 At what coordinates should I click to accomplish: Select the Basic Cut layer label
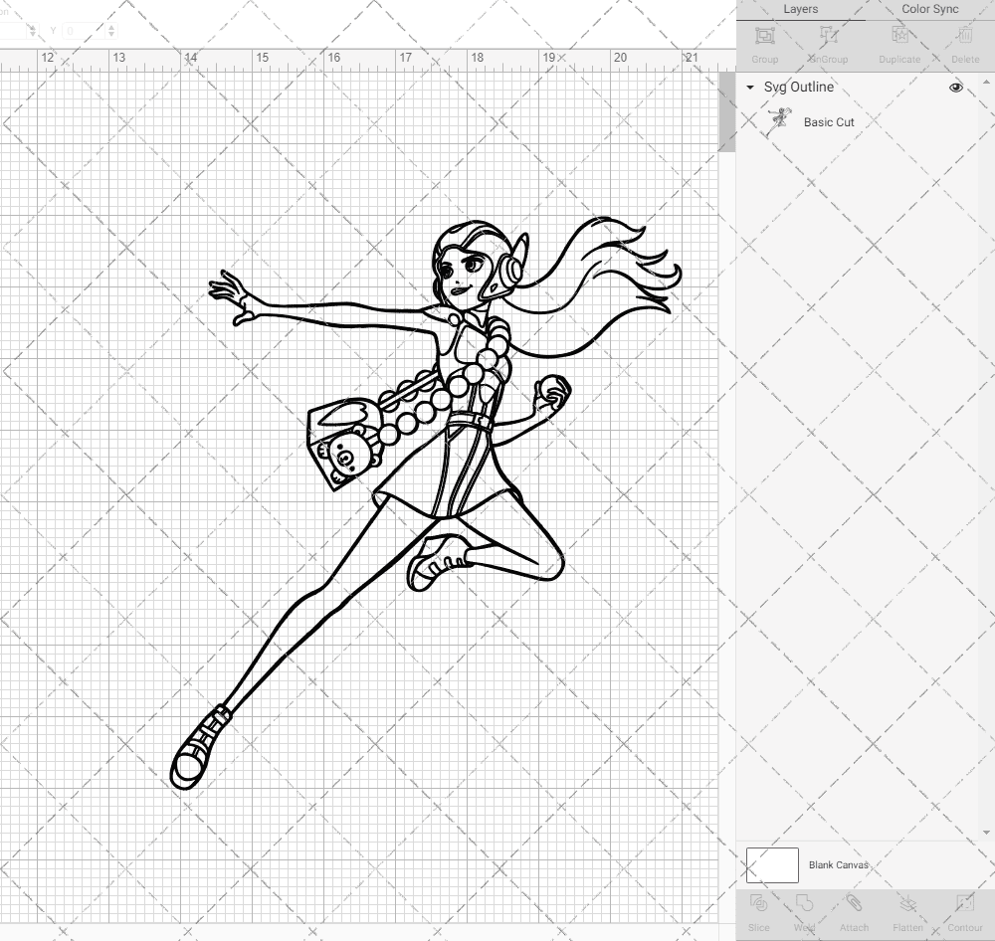pyautogui.click(x=829, y=122)
